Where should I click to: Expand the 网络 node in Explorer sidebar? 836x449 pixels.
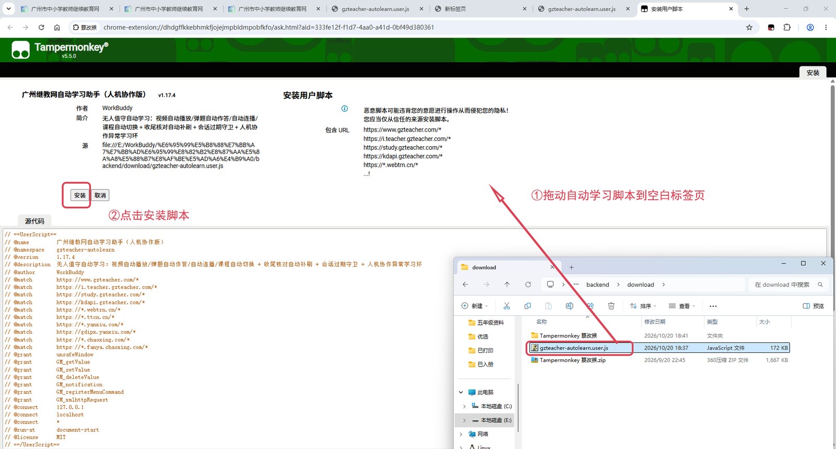coord(461,434)
